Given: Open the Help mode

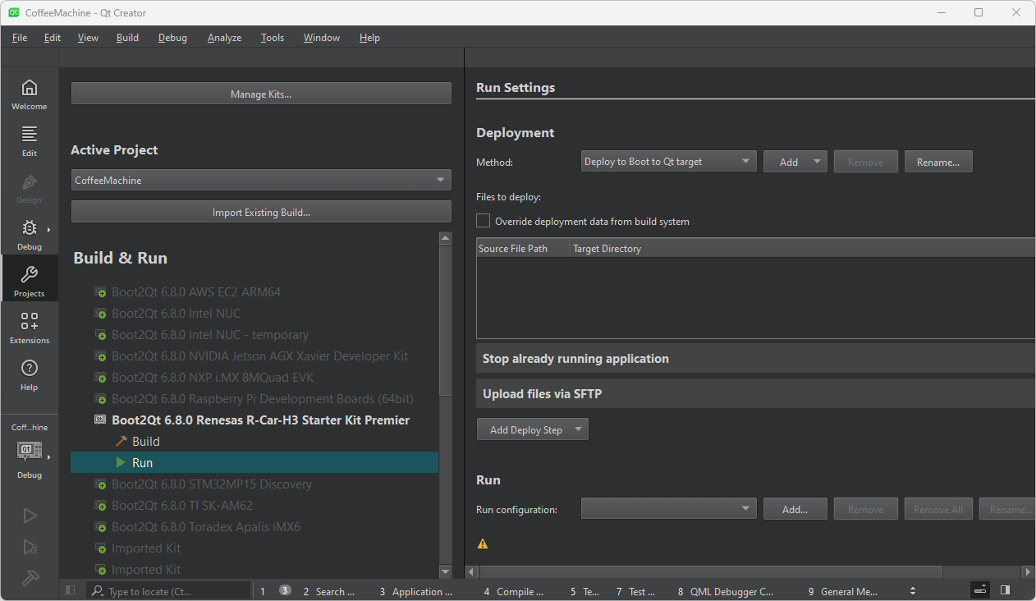Looking at the screenshot, I should tap(29, 374).
